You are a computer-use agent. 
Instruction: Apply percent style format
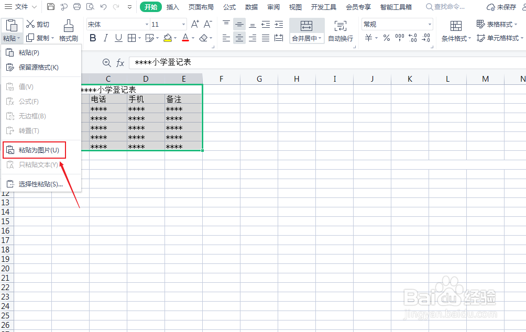(x=387, y=38)
